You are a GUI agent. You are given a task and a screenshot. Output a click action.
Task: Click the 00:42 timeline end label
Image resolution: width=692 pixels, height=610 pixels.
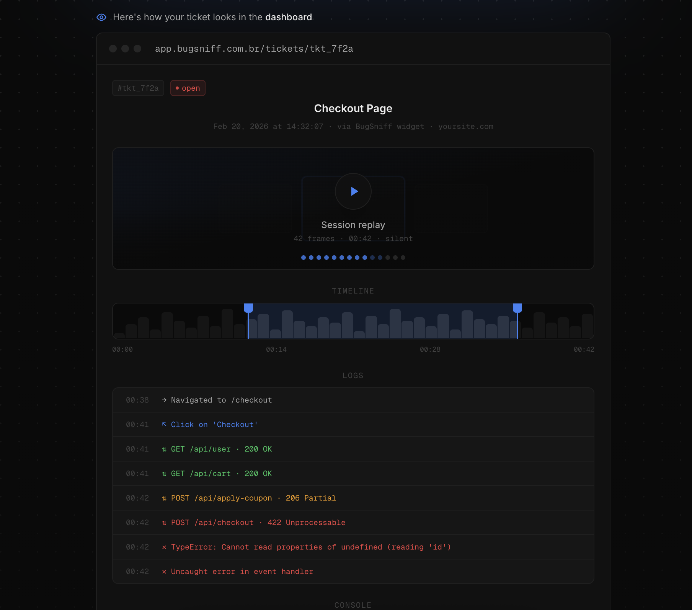pos(584,349)
